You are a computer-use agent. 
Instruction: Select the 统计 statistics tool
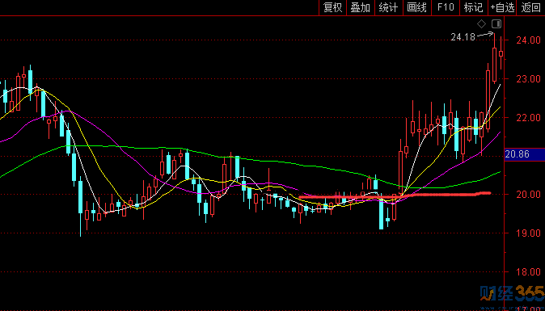(389, 7)
